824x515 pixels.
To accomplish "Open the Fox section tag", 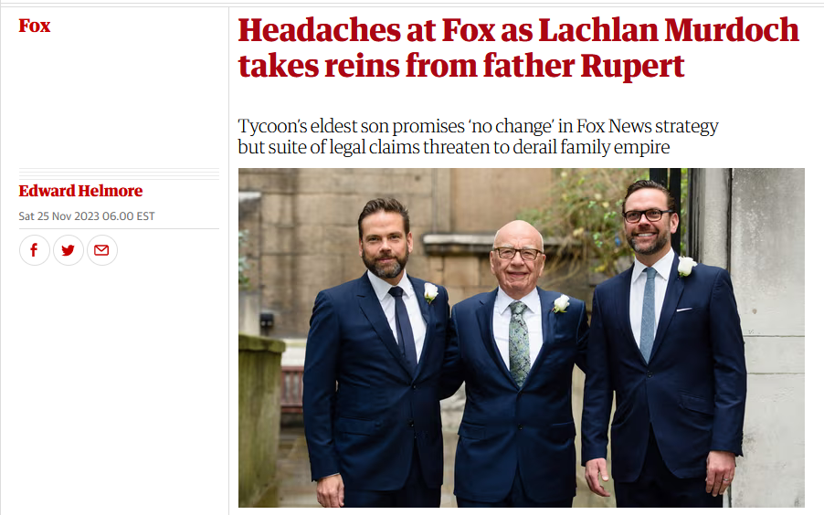I will (x=35, y=26).
